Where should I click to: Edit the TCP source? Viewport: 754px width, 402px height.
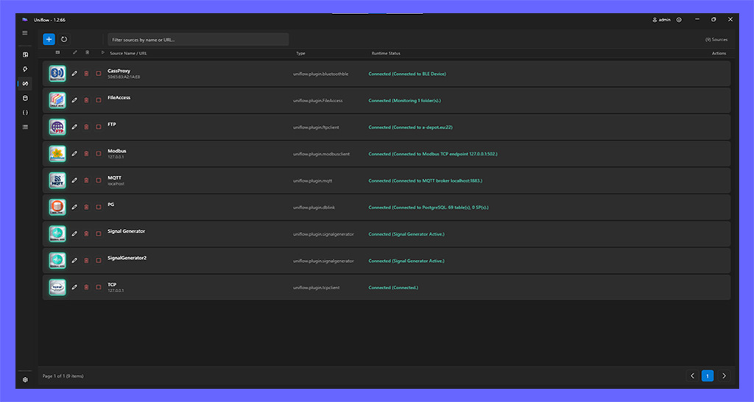74,287
